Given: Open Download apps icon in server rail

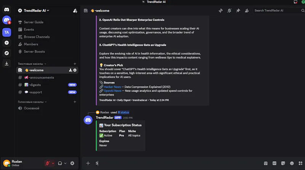Looking at the screenshot, I should pyautogui.click(x=6, y=63).
